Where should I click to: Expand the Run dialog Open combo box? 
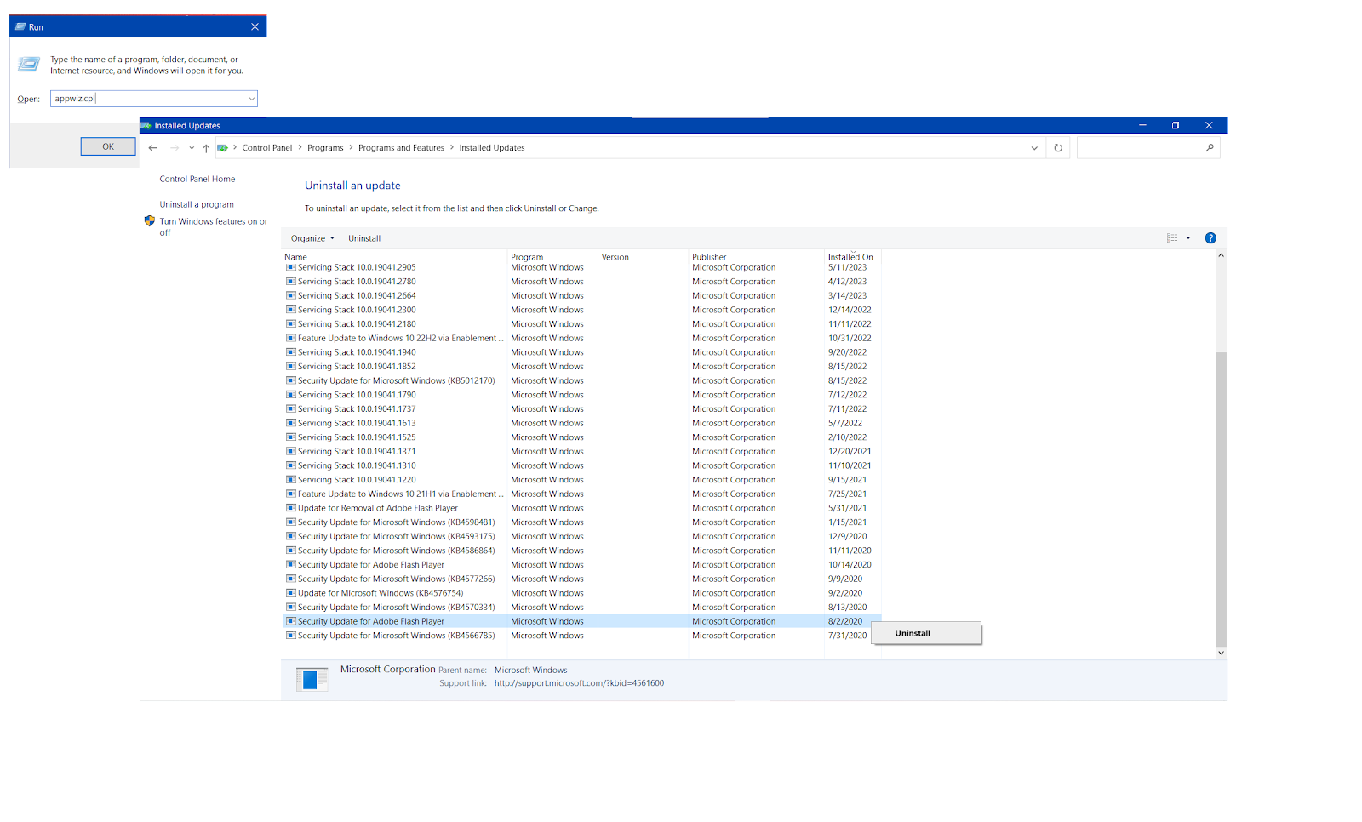coord(251,99)
